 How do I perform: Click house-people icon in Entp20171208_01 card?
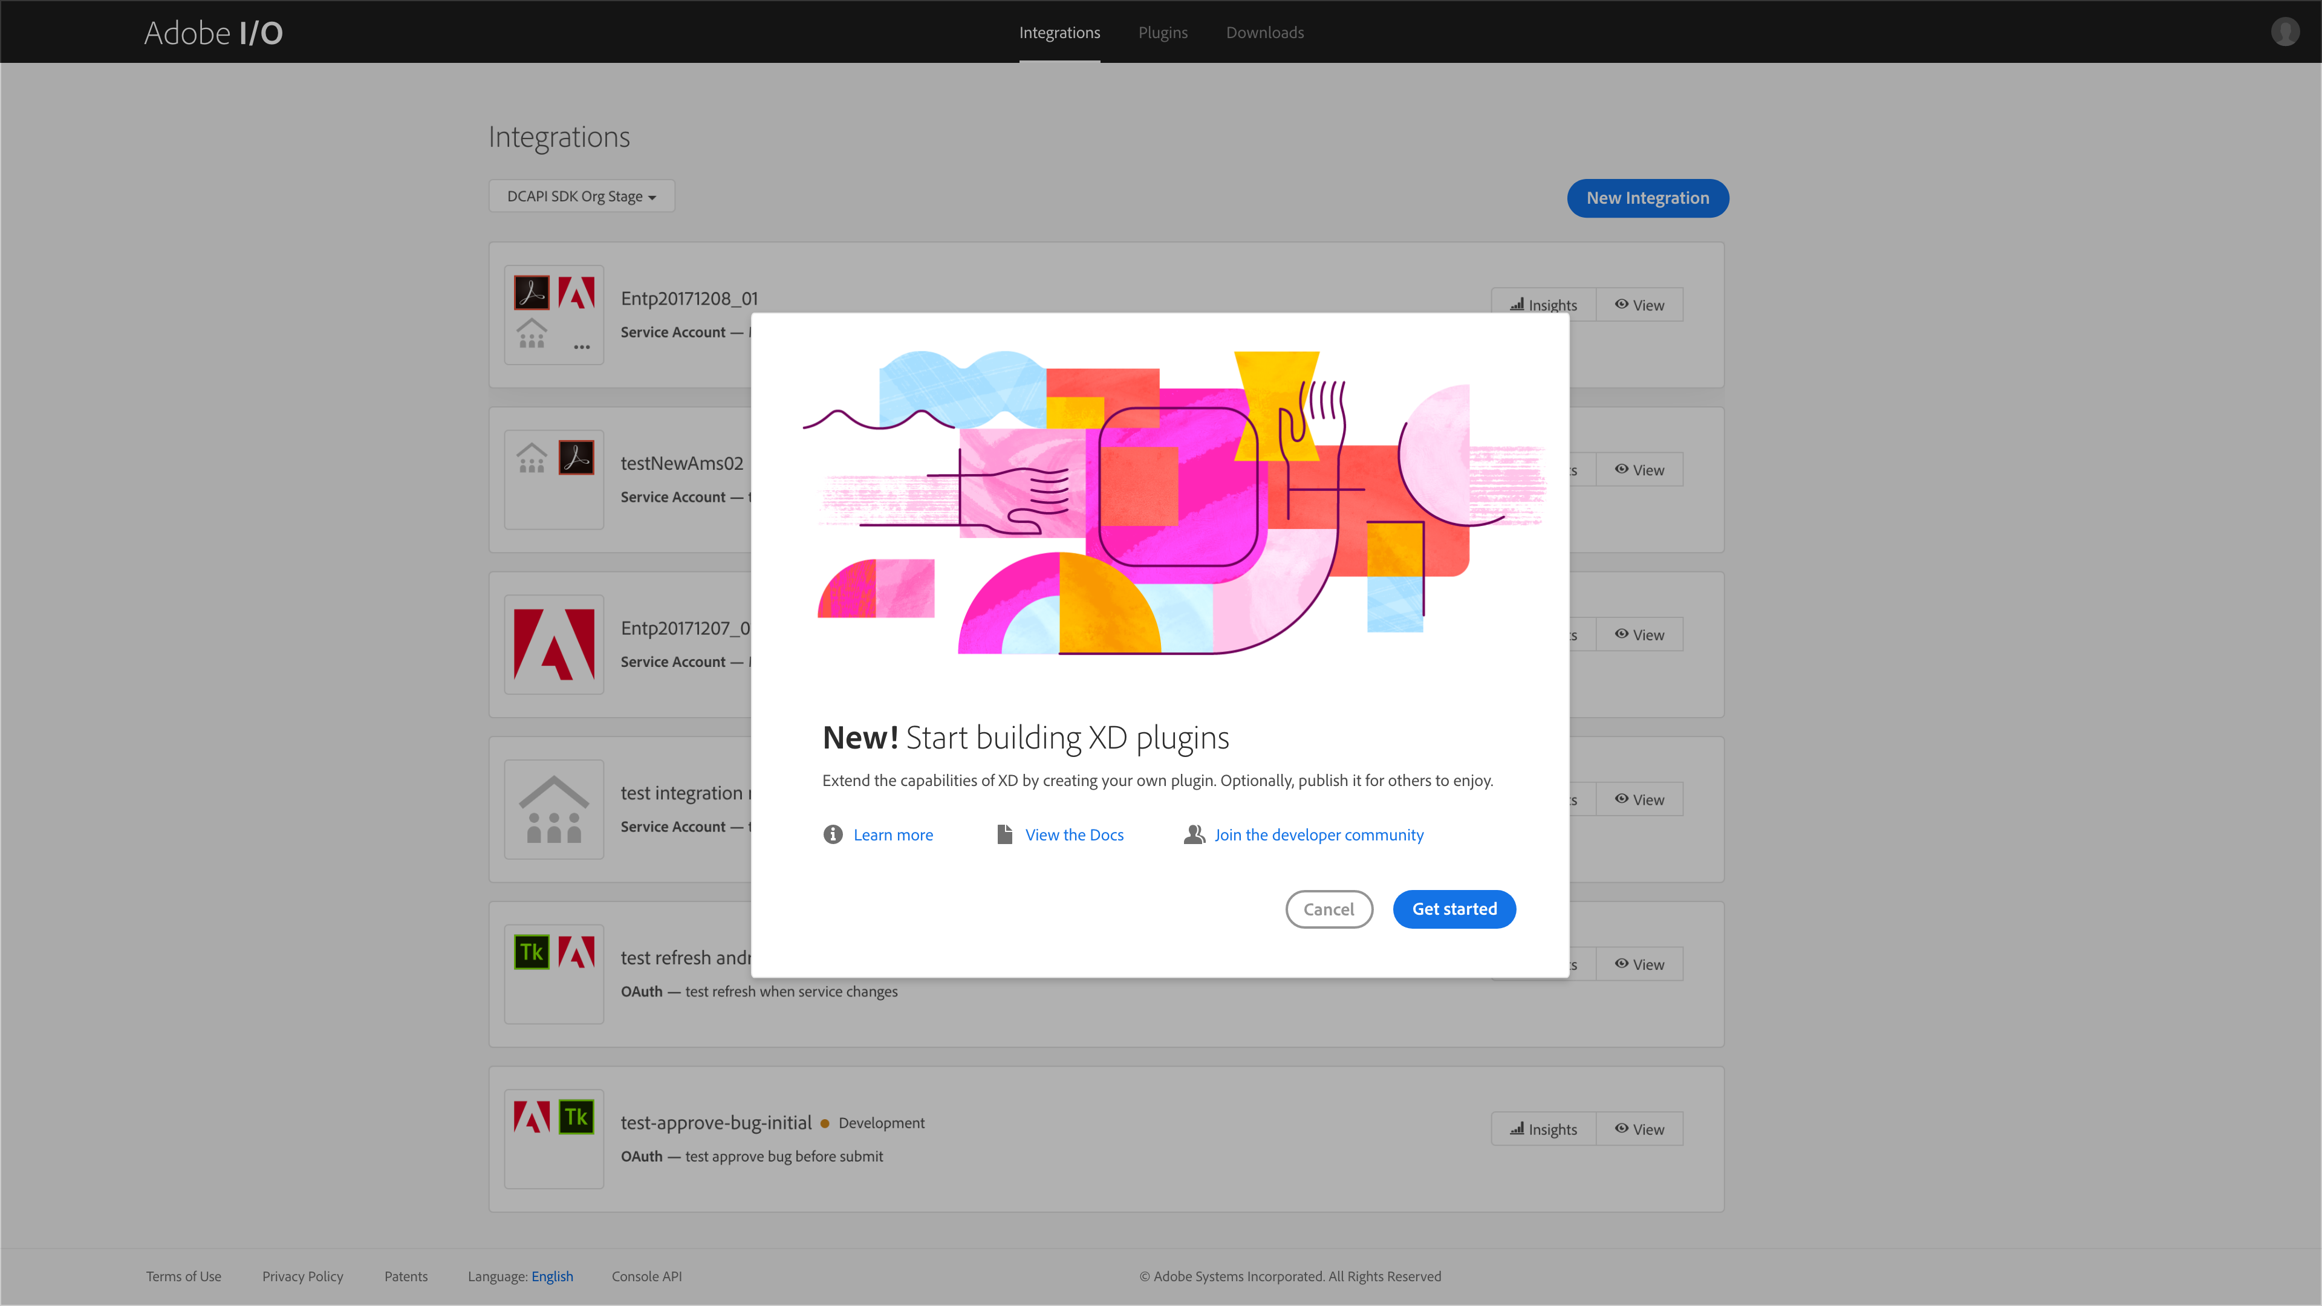[532, 334]
